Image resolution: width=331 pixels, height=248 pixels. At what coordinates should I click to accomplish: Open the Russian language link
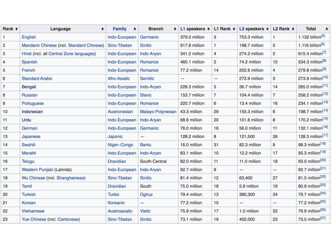tap(29, 95)
